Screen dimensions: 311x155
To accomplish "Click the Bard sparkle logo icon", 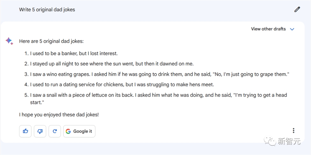I will (9, 41).
